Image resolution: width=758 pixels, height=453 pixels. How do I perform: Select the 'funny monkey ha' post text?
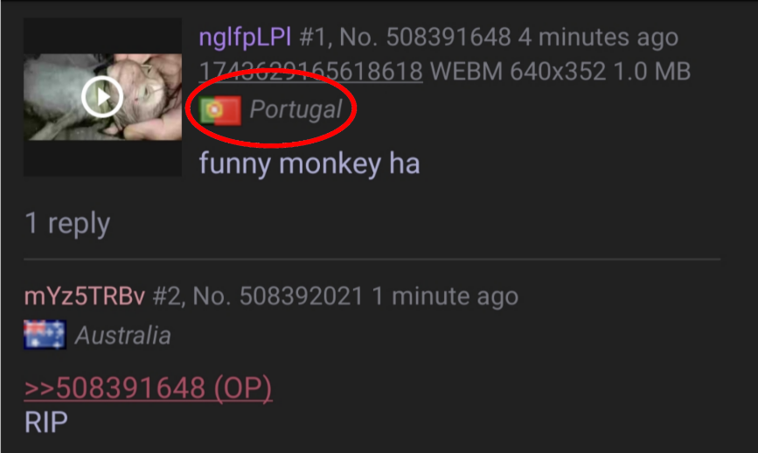click(309, 164)
